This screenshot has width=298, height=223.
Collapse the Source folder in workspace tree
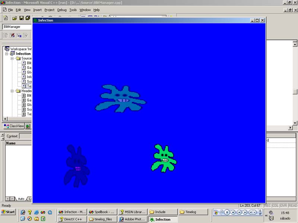[12, 58]
